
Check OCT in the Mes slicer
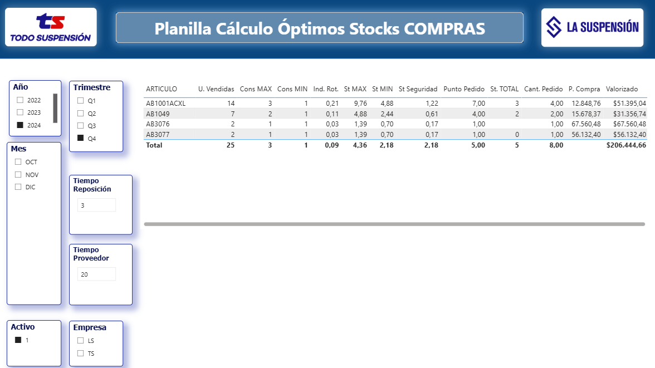[x=18, y=161]
